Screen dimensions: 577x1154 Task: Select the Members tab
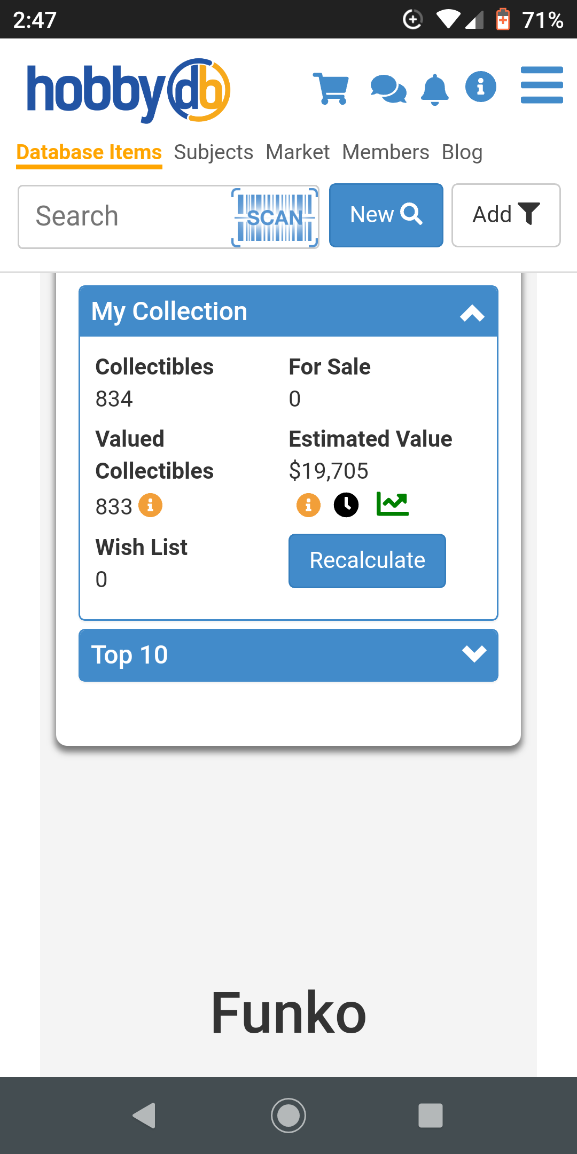(386, 152)
